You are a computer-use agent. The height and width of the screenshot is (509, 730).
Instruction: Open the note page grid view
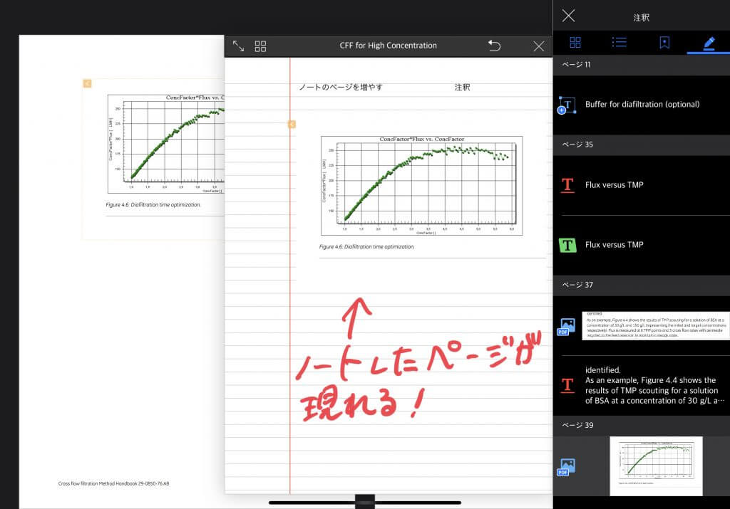[x=260, y=46]
